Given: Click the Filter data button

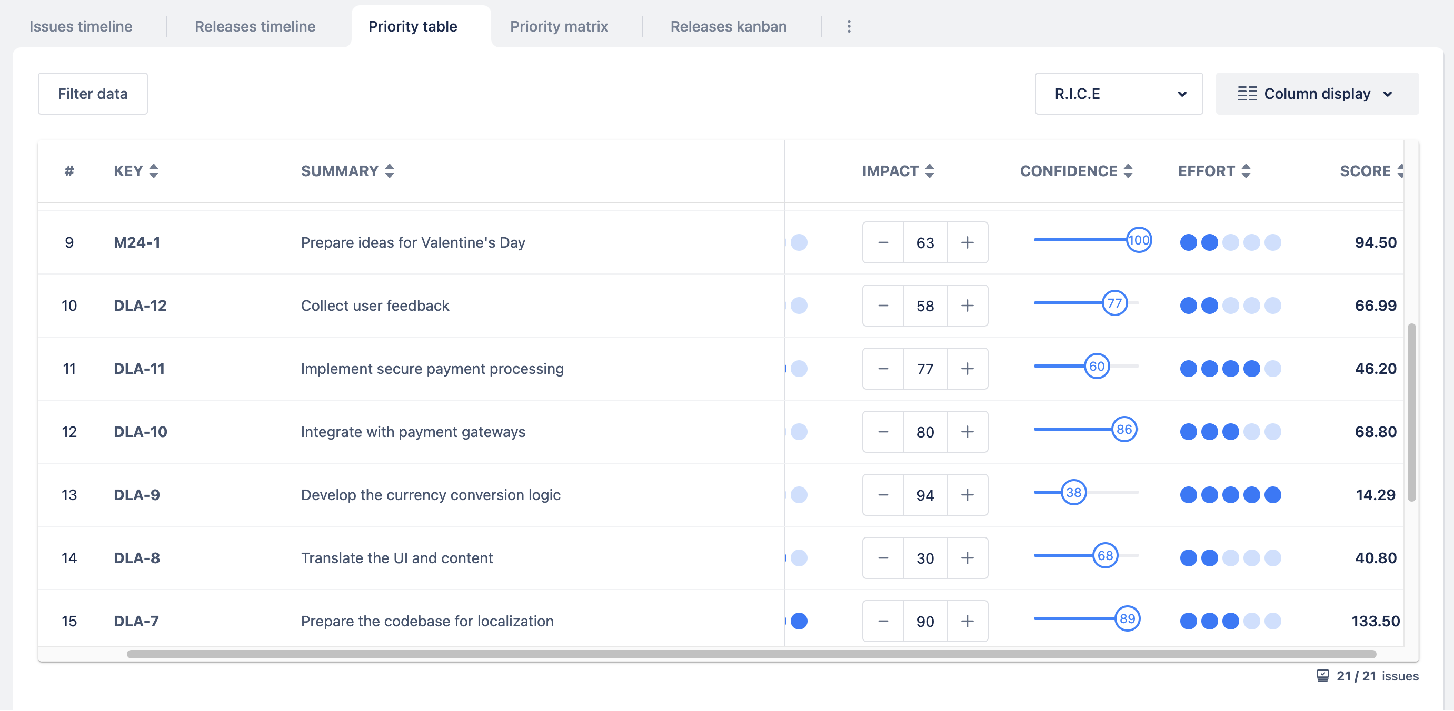Looking at the screenshot, I should pos(93,93).
